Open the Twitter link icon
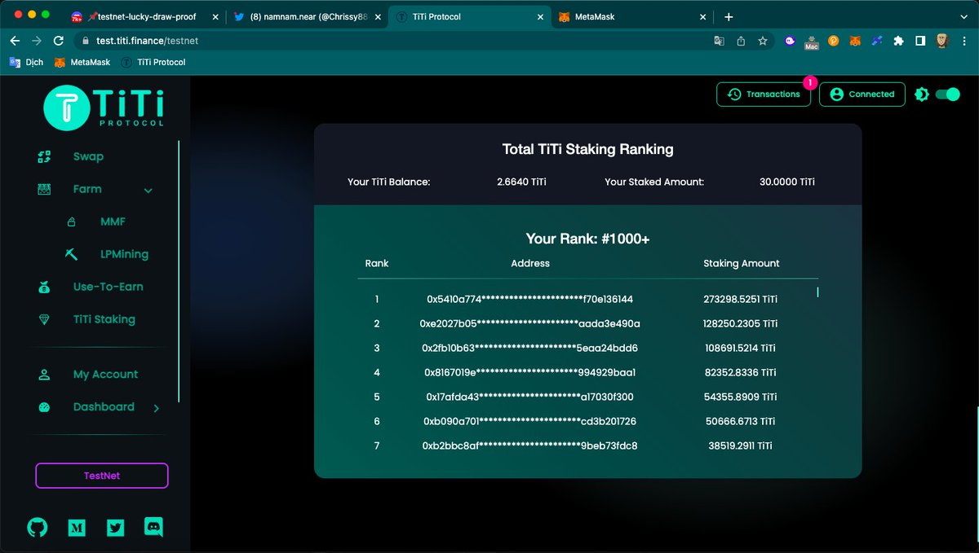This screenshot has height=553, width=979. (x=116, y=528)
